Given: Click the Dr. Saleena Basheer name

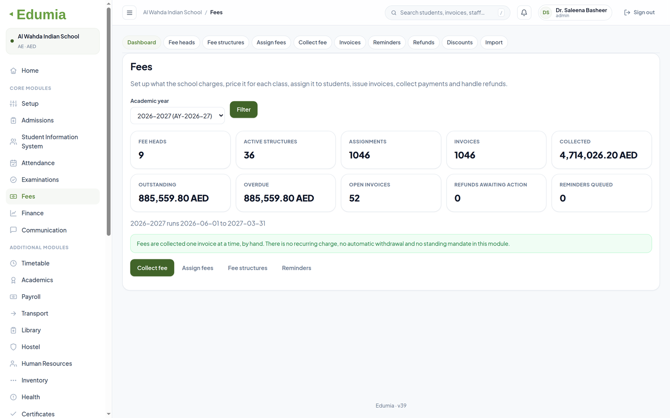Looking at the screenshot, I should (581, 10).
